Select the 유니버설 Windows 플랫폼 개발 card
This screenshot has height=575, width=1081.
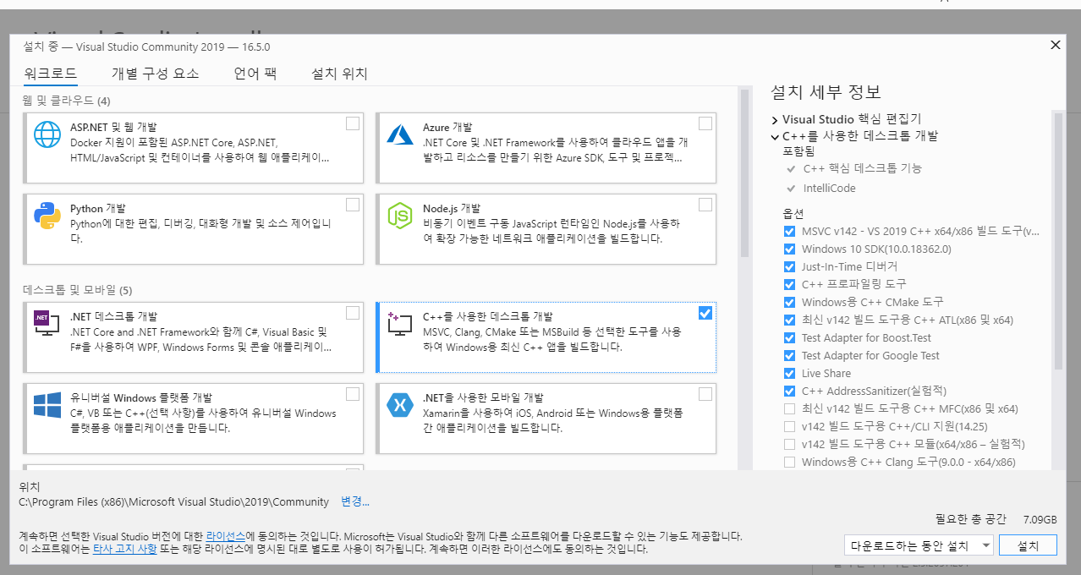tap(194, 419)
